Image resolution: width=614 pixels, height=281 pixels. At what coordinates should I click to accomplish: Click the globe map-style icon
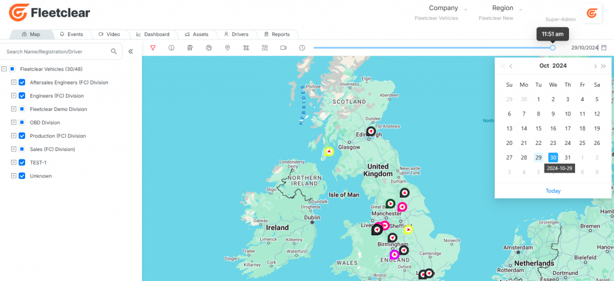click(x=209, y=48)
